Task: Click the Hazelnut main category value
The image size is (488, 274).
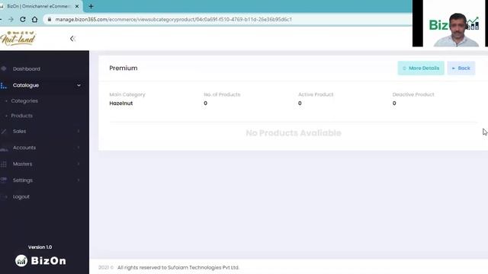Action: 121,104
